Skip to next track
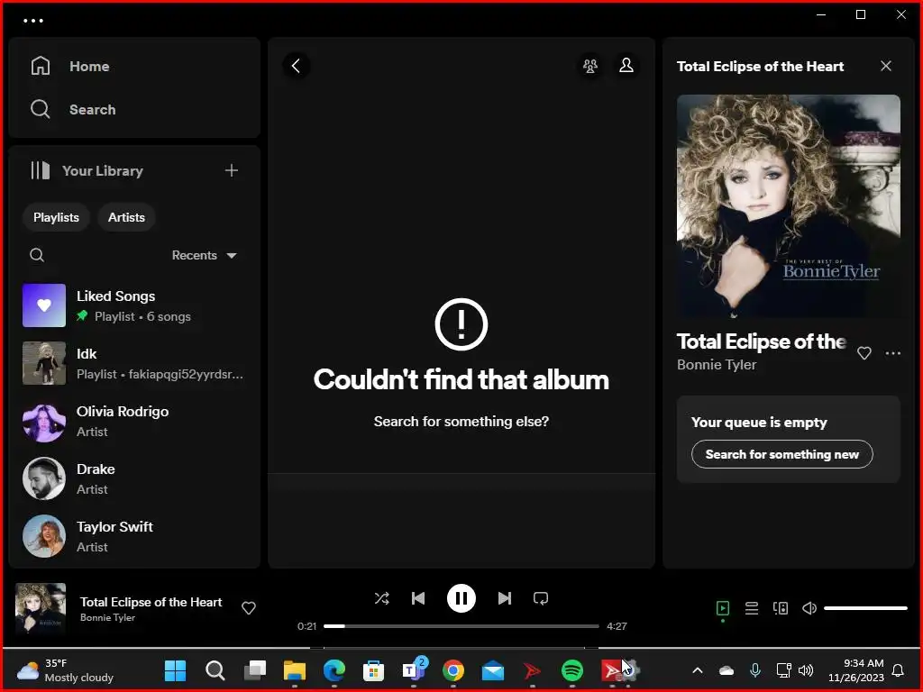 point(505,598)
